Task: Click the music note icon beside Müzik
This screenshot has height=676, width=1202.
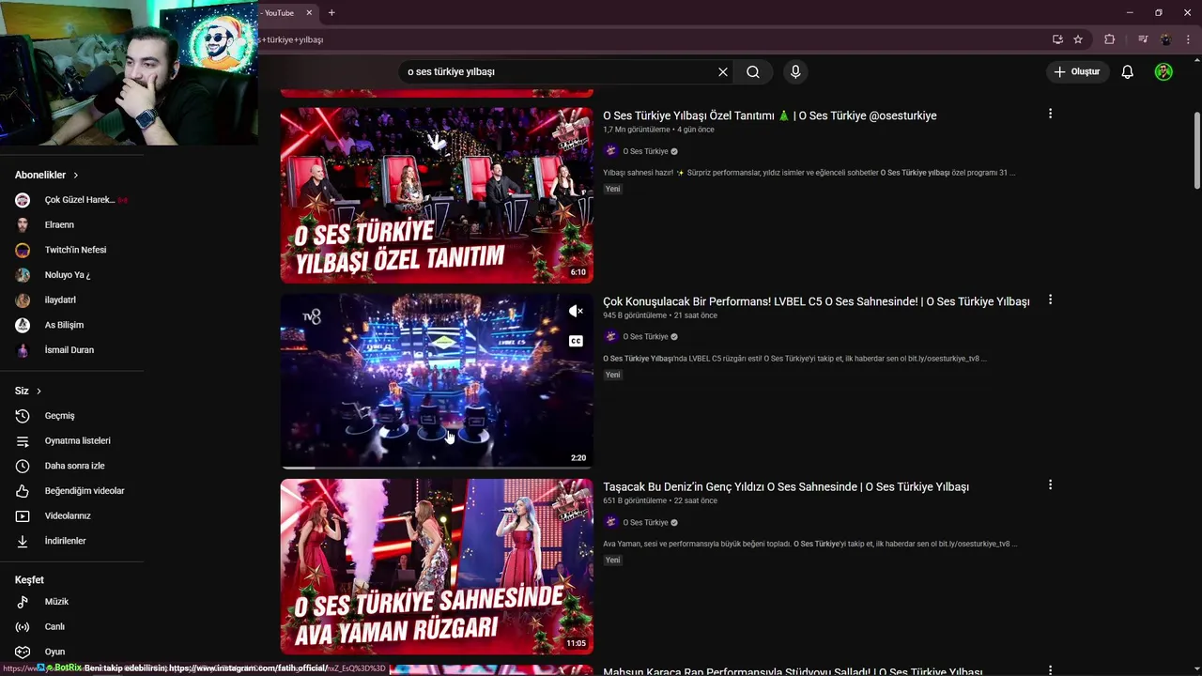Action: tap(23, 602)
